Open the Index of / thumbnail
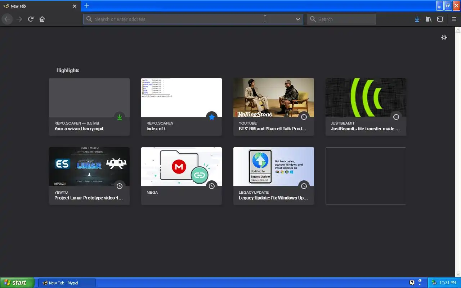This screenshot has height=288, width=461. click(x=182, y=98)
